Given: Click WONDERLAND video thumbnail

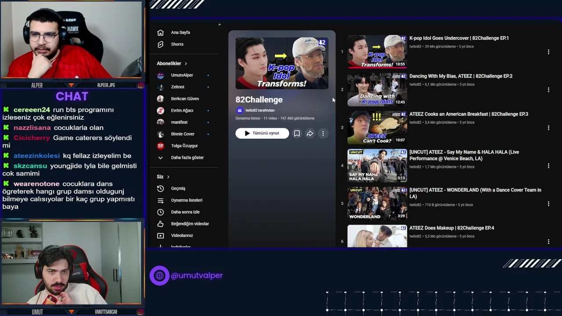Looking at the screenshot, I should click(377, 204).
